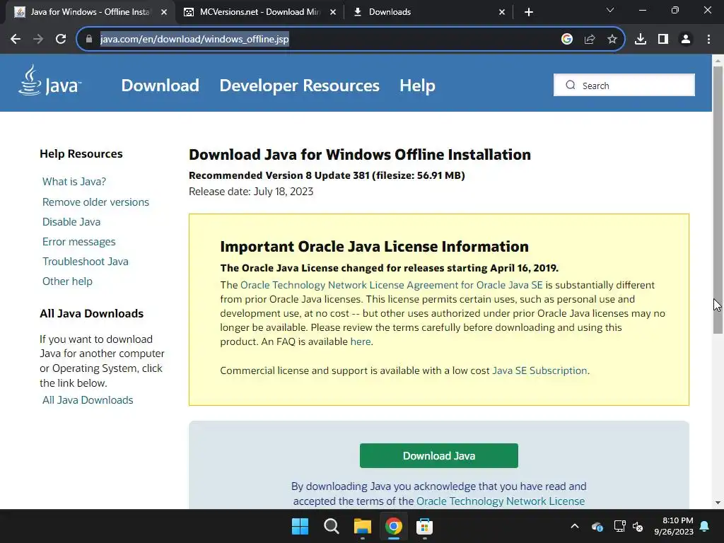Click the address bar URL

tap(194, 40)
